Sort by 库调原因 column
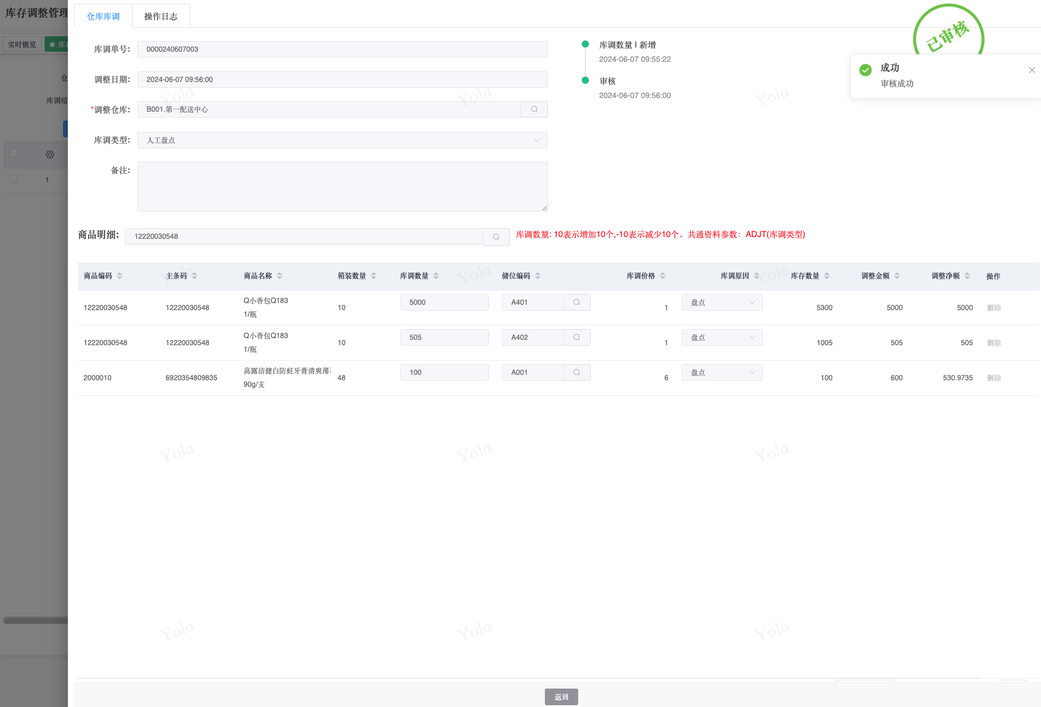 [x=757, y=276]
